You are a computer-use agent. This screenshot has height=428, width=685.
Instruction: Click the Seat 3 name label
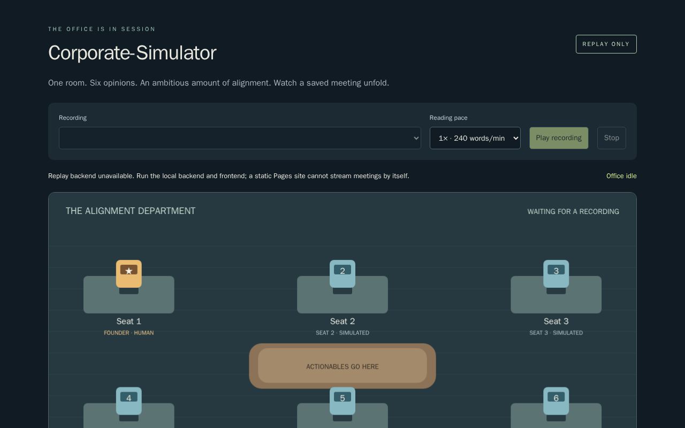point(556,321)
